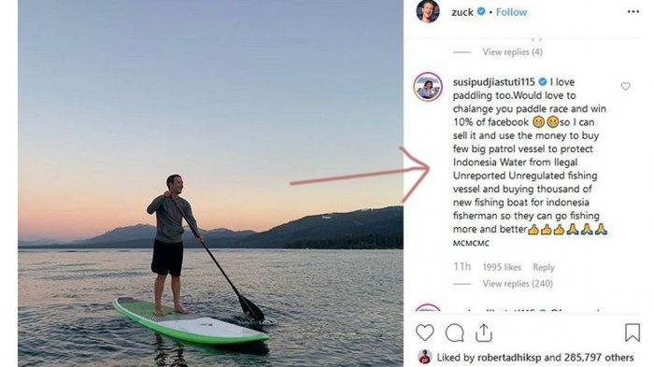View the 1995 likes on comment

[502, 267]
